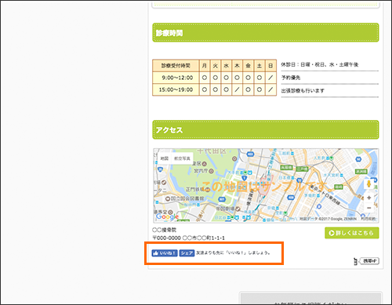Click the 出張診療も行います note text
Image resolution: width=392 pixels, height=305 pixels.
tap(303, 91)
